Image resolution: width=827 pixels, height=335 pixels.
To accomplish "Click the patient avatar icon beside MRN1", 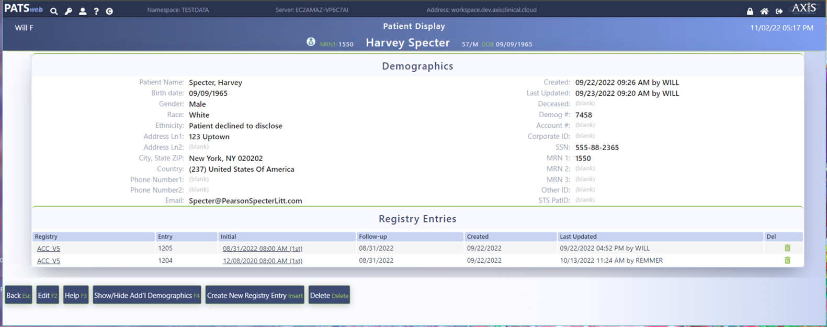I will coord(311,42).
